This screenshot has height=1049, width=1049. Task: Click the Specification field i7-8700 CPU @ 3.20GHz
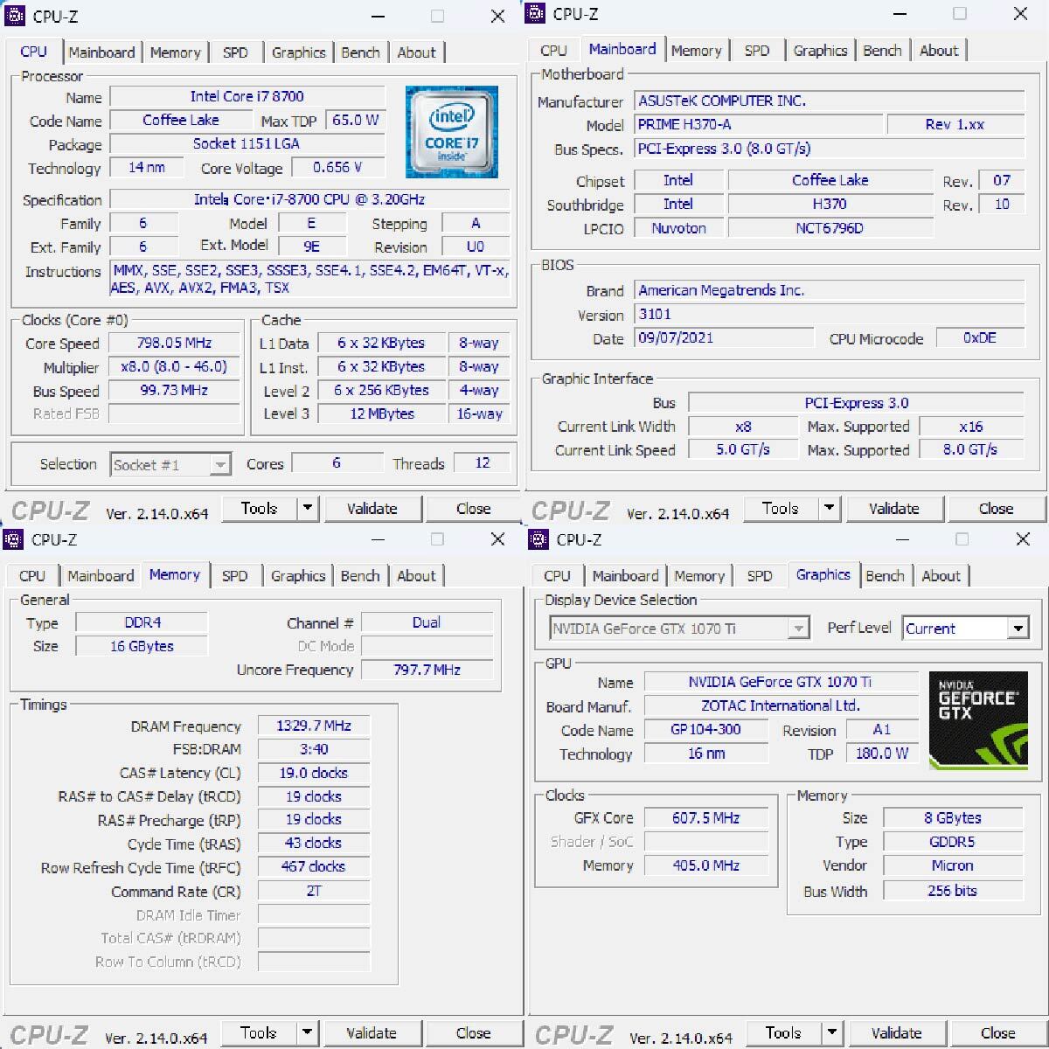click(309, 199)
